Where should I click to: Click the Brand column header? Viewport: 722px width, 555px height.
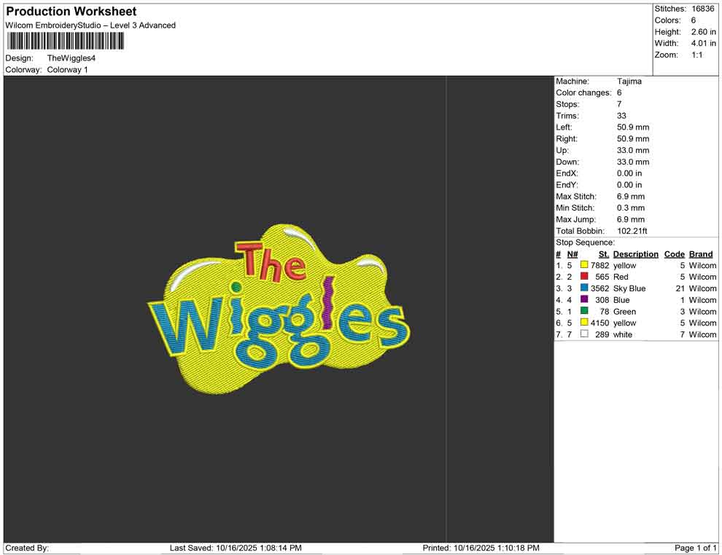point(701,254)
